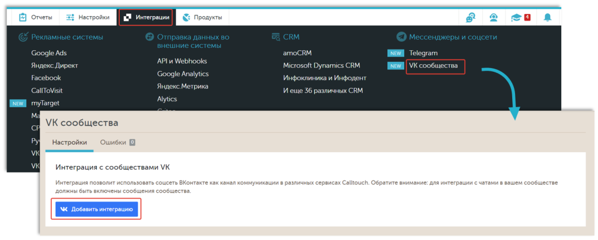The image size is (598, 240).
Task: Select VK сообщества integration link
Action: [433, 66]
